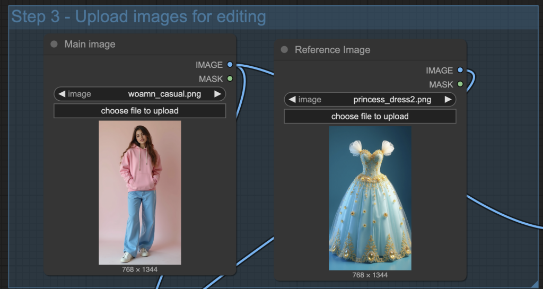543x289 pixels.
Task: Select previous image in Reference Image node
Action: pyautogui.click(x=292, y=99)
